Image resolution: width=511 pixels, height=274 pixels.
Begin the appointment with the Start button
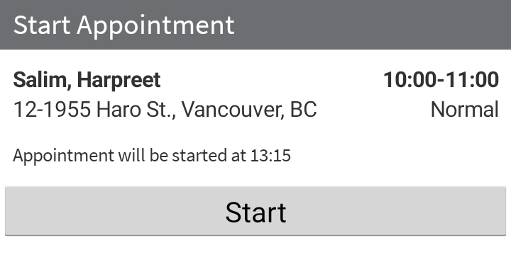(x=255, y=211)
